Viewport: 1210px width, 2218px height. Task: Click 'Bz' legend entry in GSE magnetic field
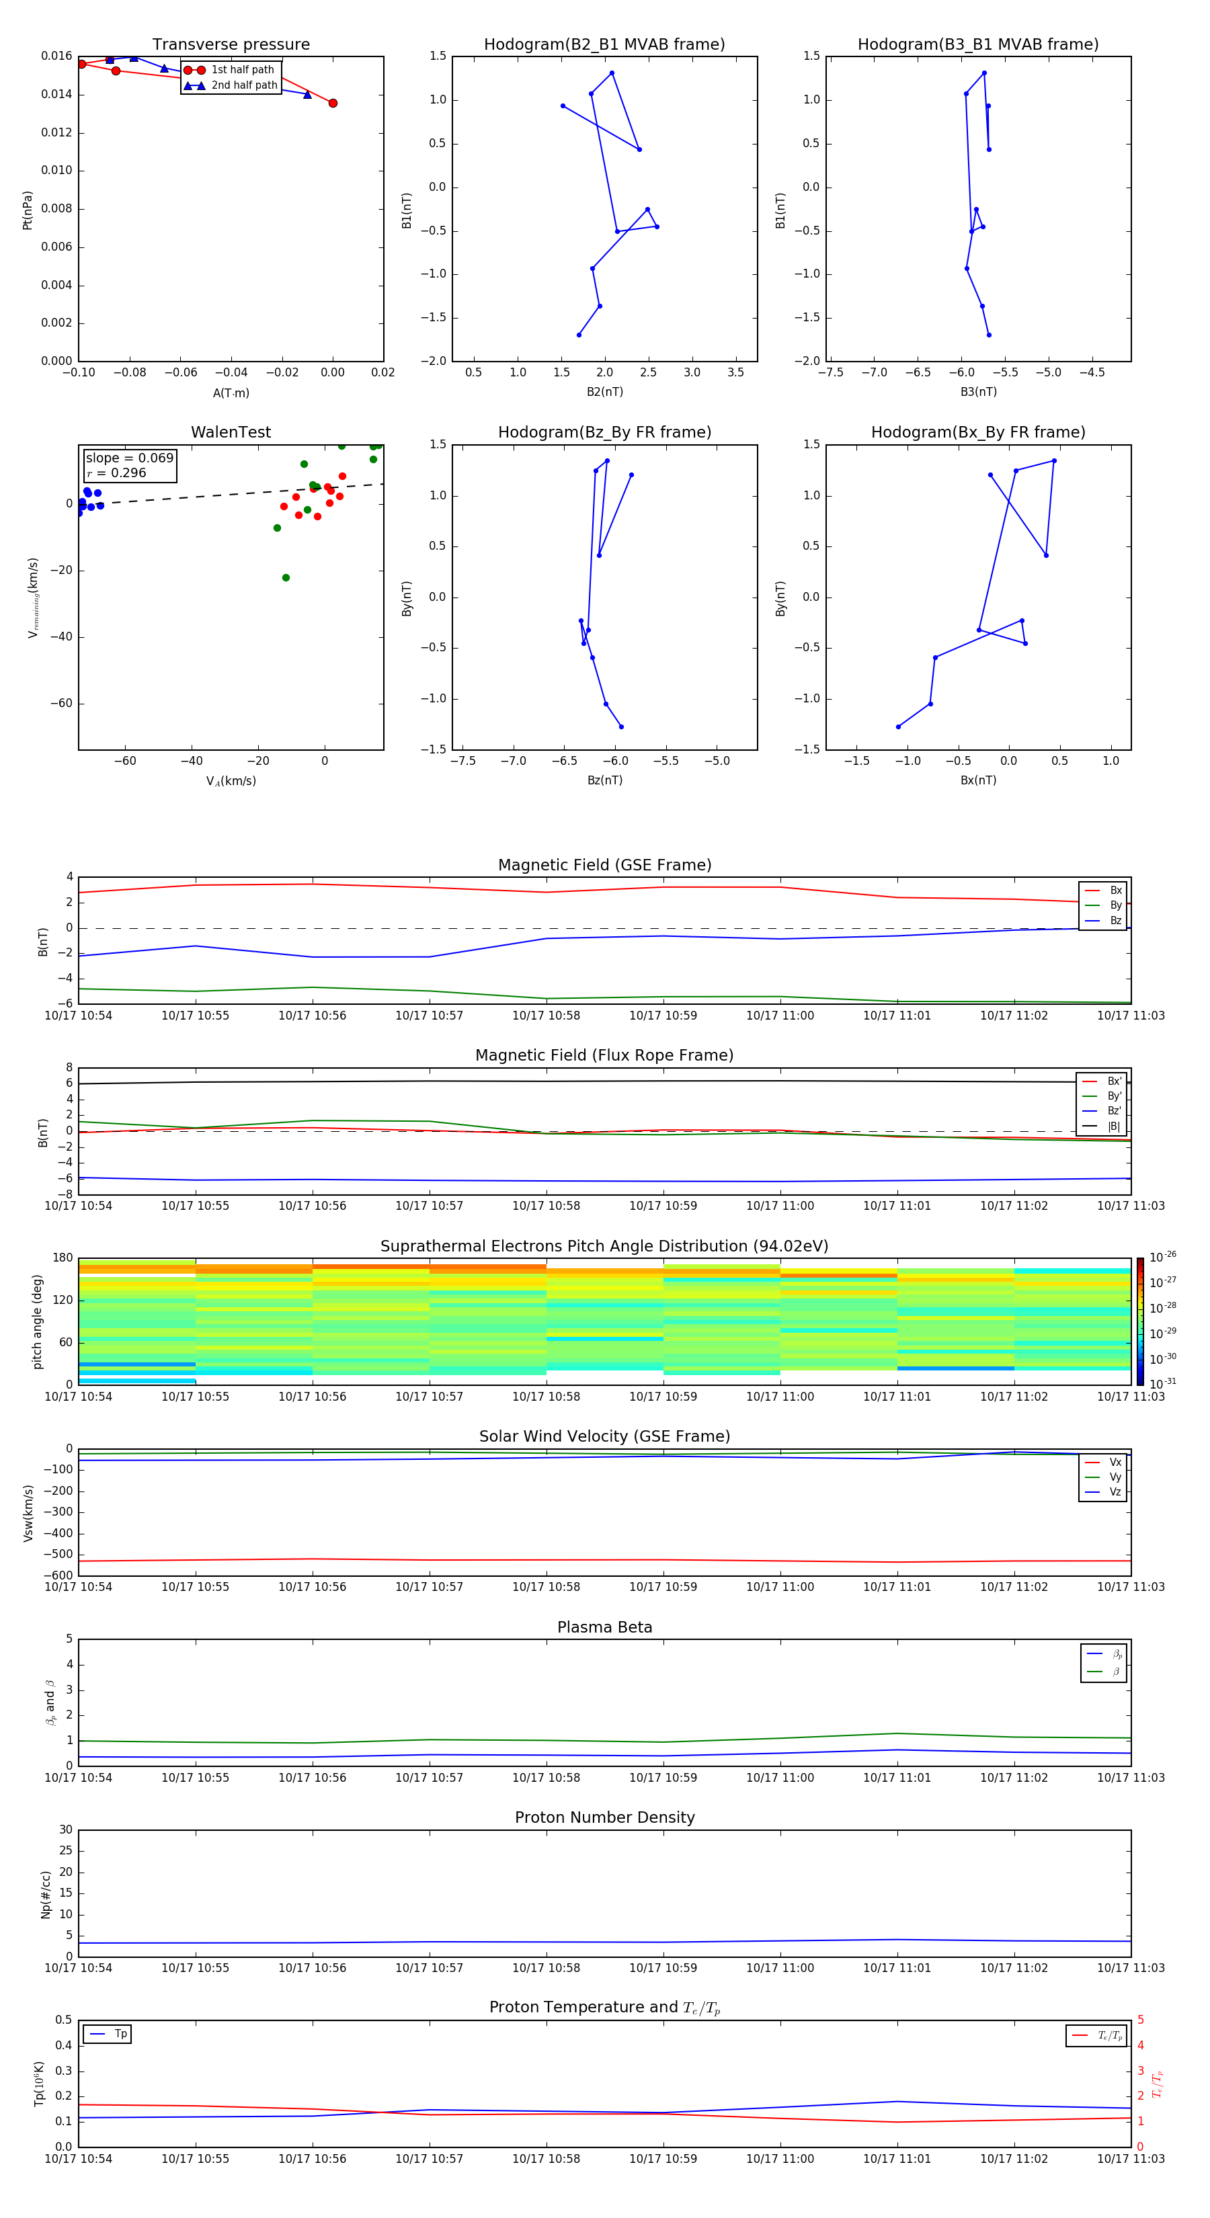1103,921
